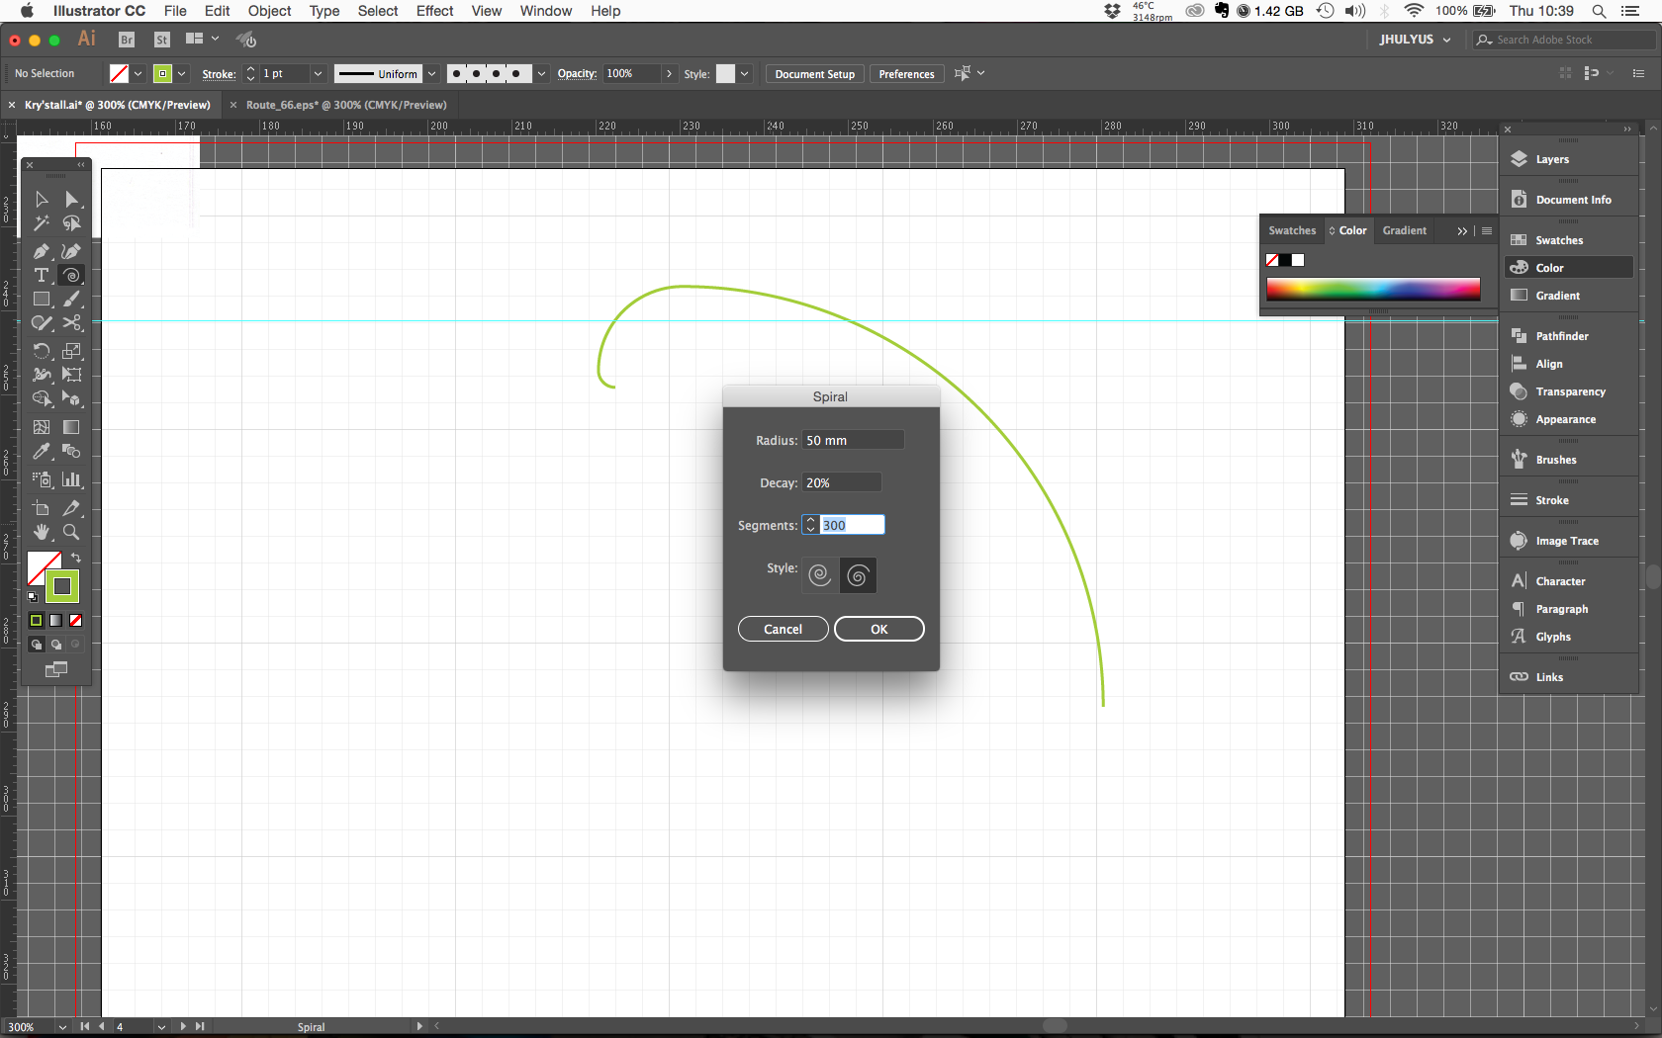This screenshot has width=1662, height=1038.
Task: Open the arrange documents dropdown
Action: click(x=202, y=40)
